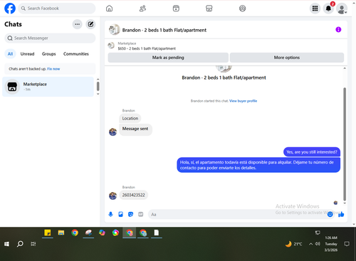
Task: Open the Facebook home logo
Action: tap(10, 9)
